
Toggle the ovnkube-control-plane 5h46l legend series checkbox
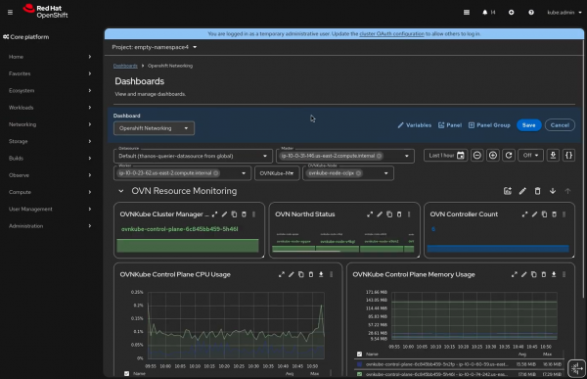click(x=359, y=374)
